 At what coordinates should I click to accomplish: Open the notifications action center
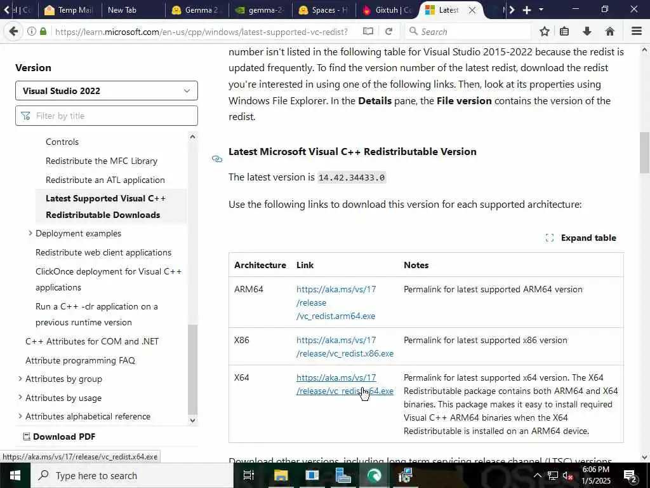click(630, 475)
